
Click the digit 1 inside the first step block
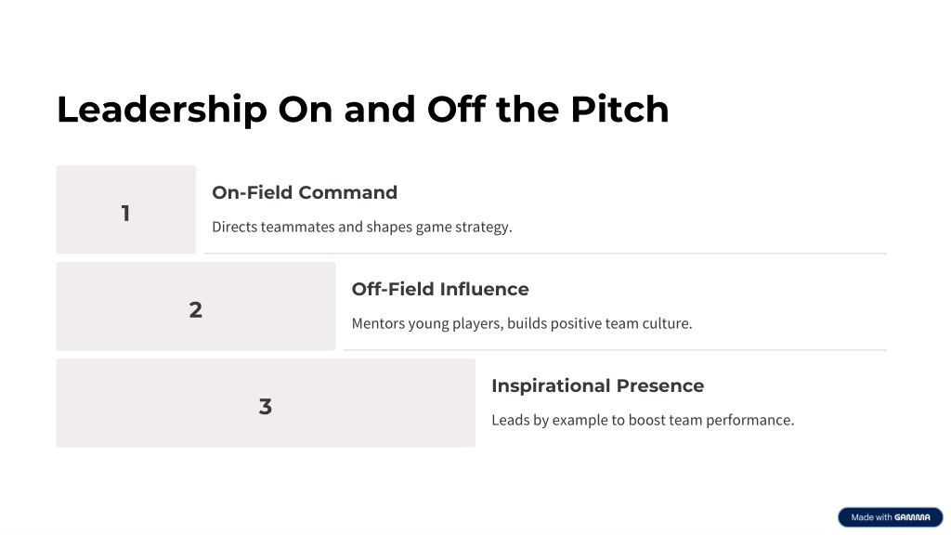point(125,214)
